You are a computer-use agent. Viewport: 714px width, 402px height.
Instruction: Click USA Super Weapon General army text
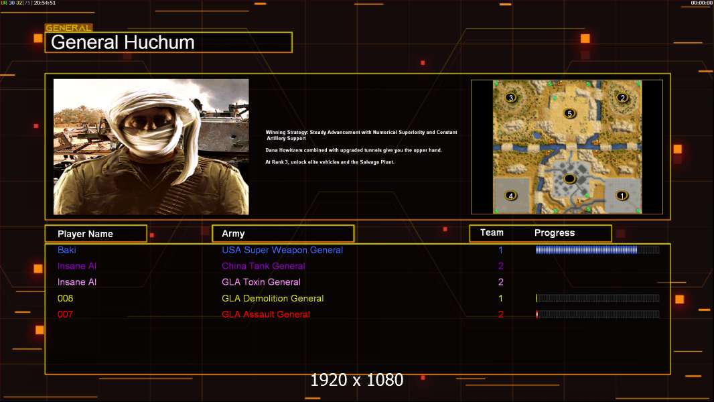pyautogui.click(x=283, y=250)
